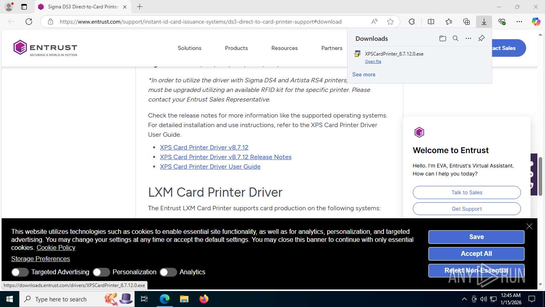Toggle Analytics switch
The image size is (545, 307).
[x=168, y=272]
